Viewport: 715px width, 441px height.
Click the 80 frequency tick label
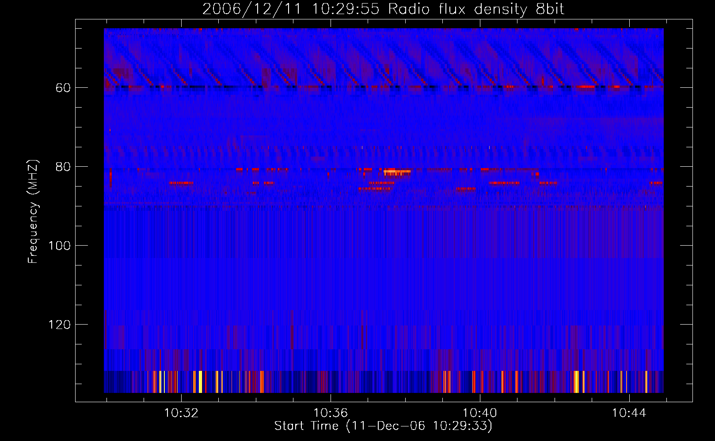(x=63, y=167)
